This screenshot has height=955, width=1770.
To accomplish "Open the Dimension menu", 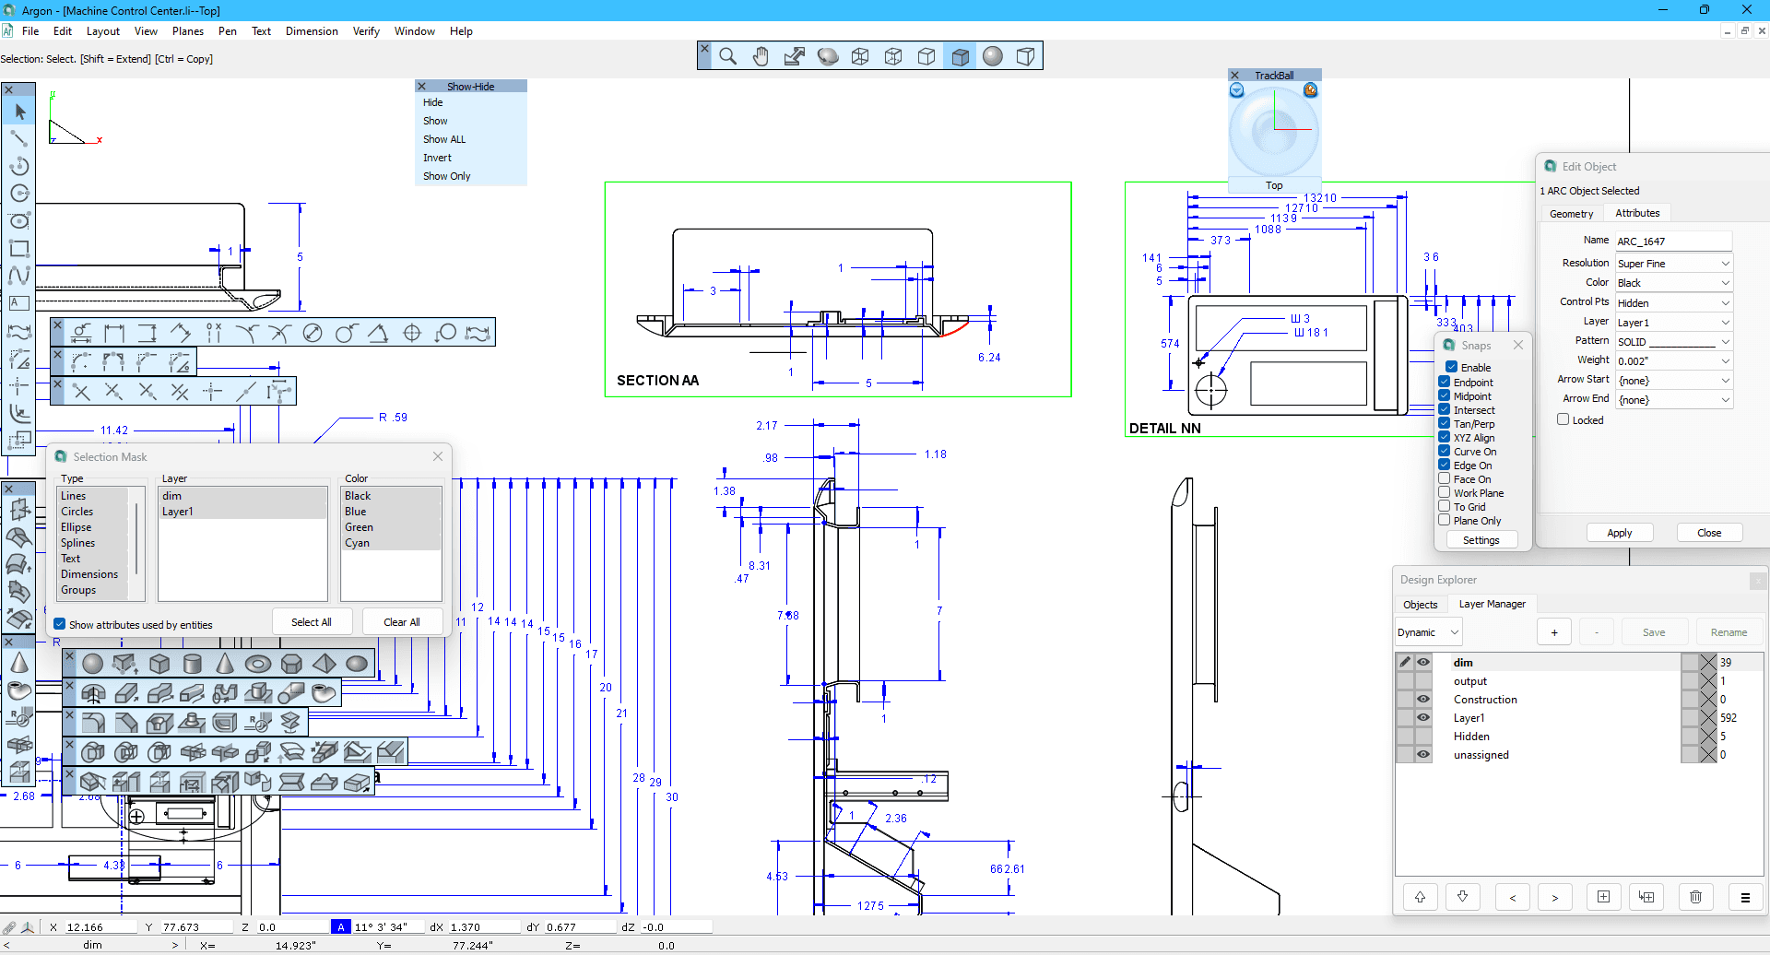I will [x=312, y=30].
